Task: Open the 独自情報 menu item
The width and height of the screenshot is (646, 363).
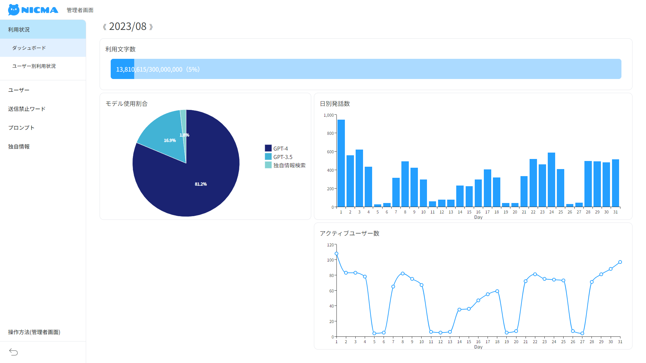Action: coord(19,147)
